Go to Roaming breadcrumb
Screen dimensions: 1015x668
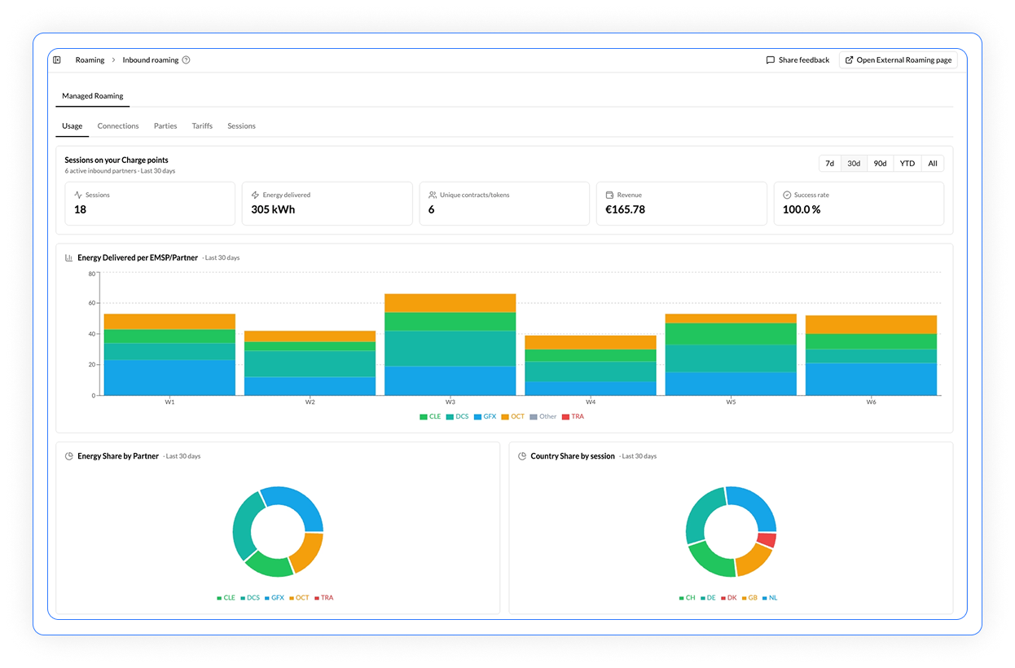click(x=90, y=60)
